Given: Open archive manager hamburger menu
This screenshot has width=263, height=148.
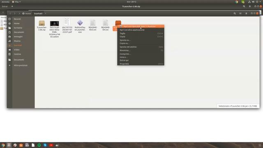Looking at the screenshot, I should coord(250,7).
